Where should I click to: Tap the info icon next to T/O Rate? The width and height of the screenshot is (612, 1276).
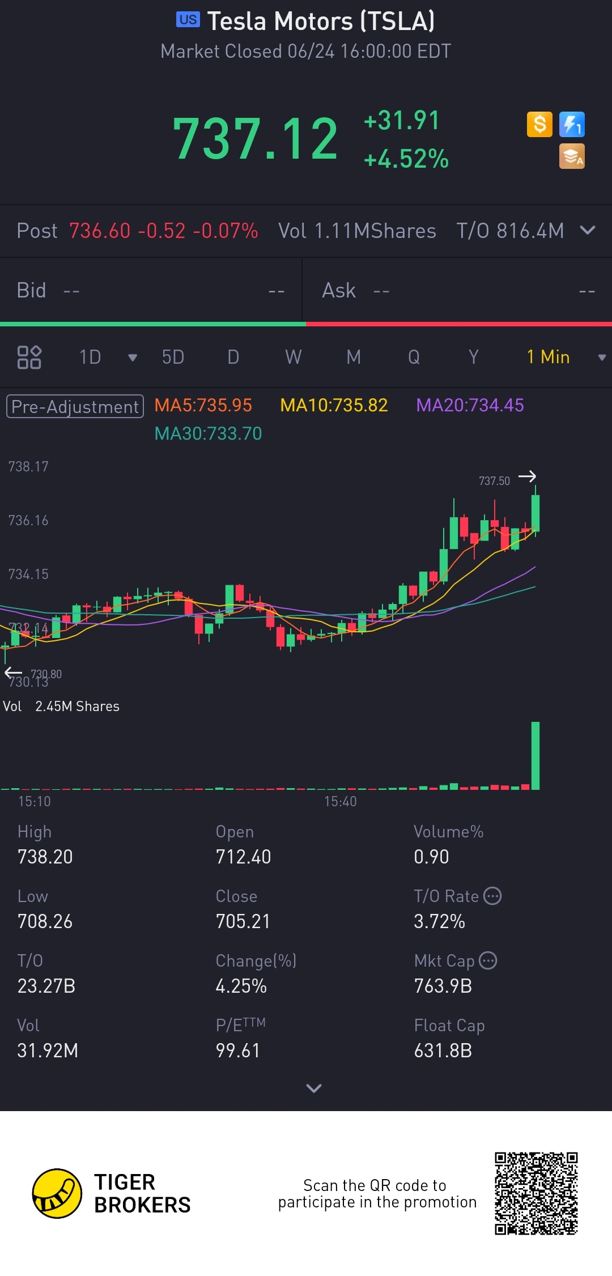click(492, 896)
